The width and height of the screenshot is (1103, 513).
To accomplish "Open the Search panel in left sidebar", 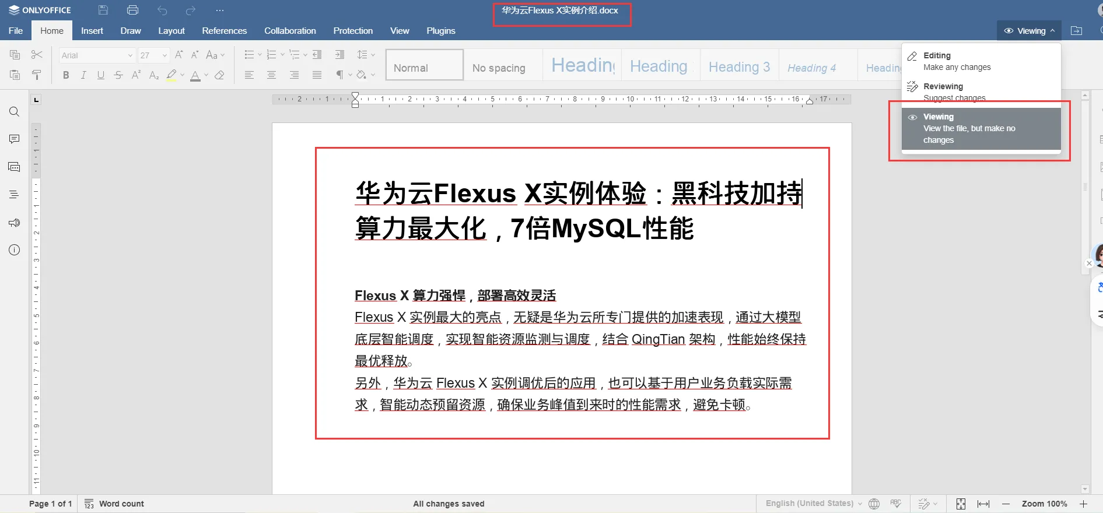I will point(15,112).
